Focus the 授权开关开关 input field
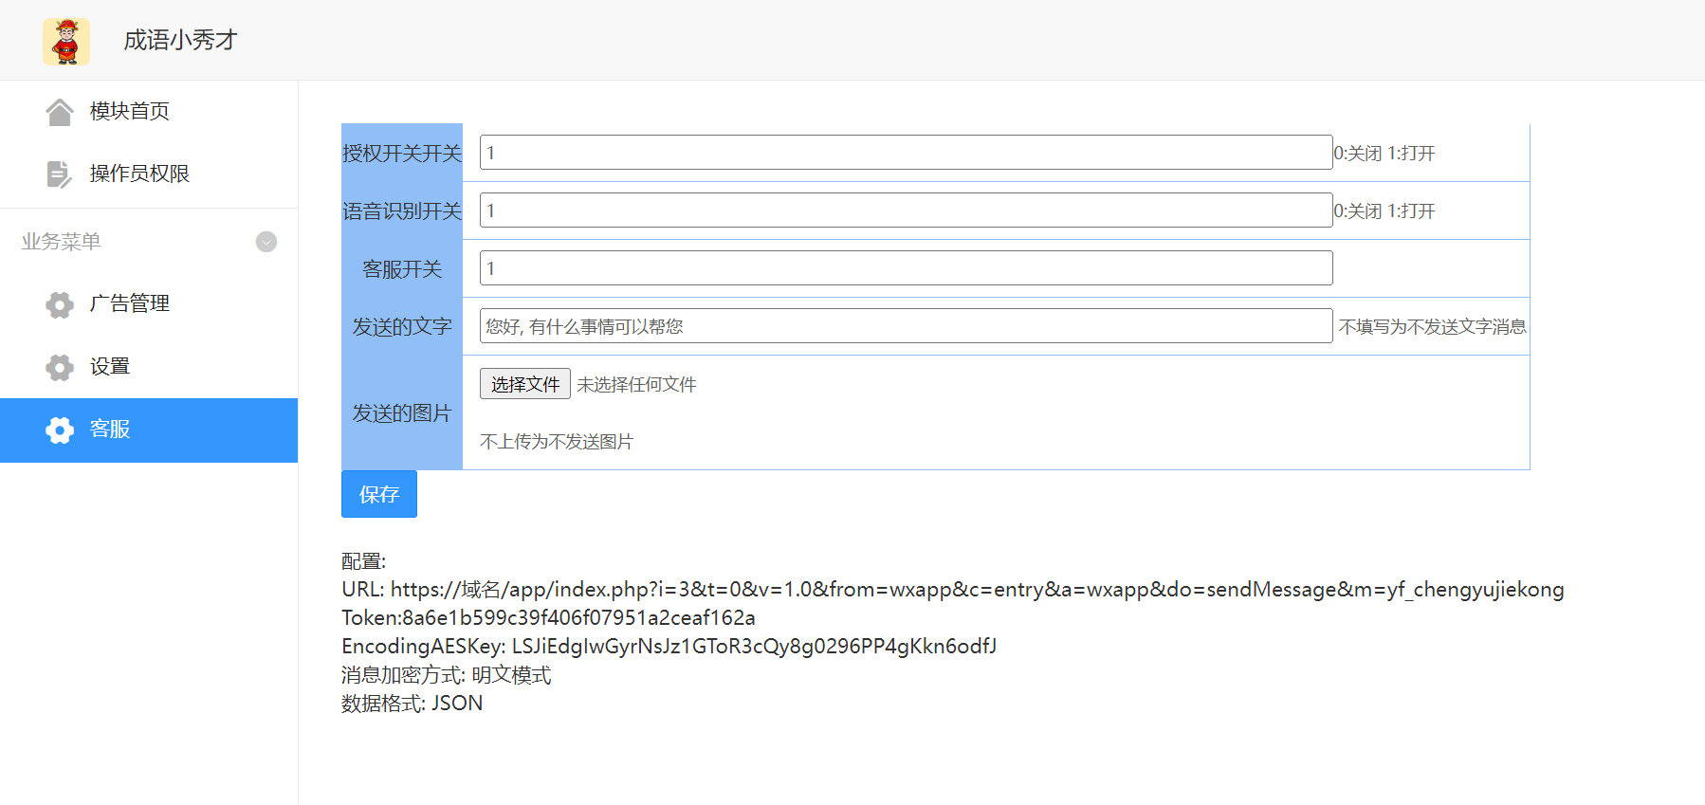Screen dimensions: 1705x805 tap(906, 153)
